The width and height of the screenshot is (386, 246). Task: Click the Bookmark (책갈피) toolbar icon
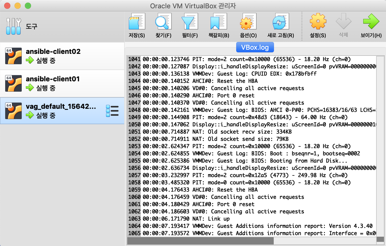[219, 21]
